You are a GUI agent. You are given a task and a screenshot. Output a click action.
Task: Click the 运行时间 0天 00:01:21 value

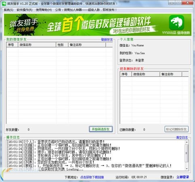coord(139,177)
